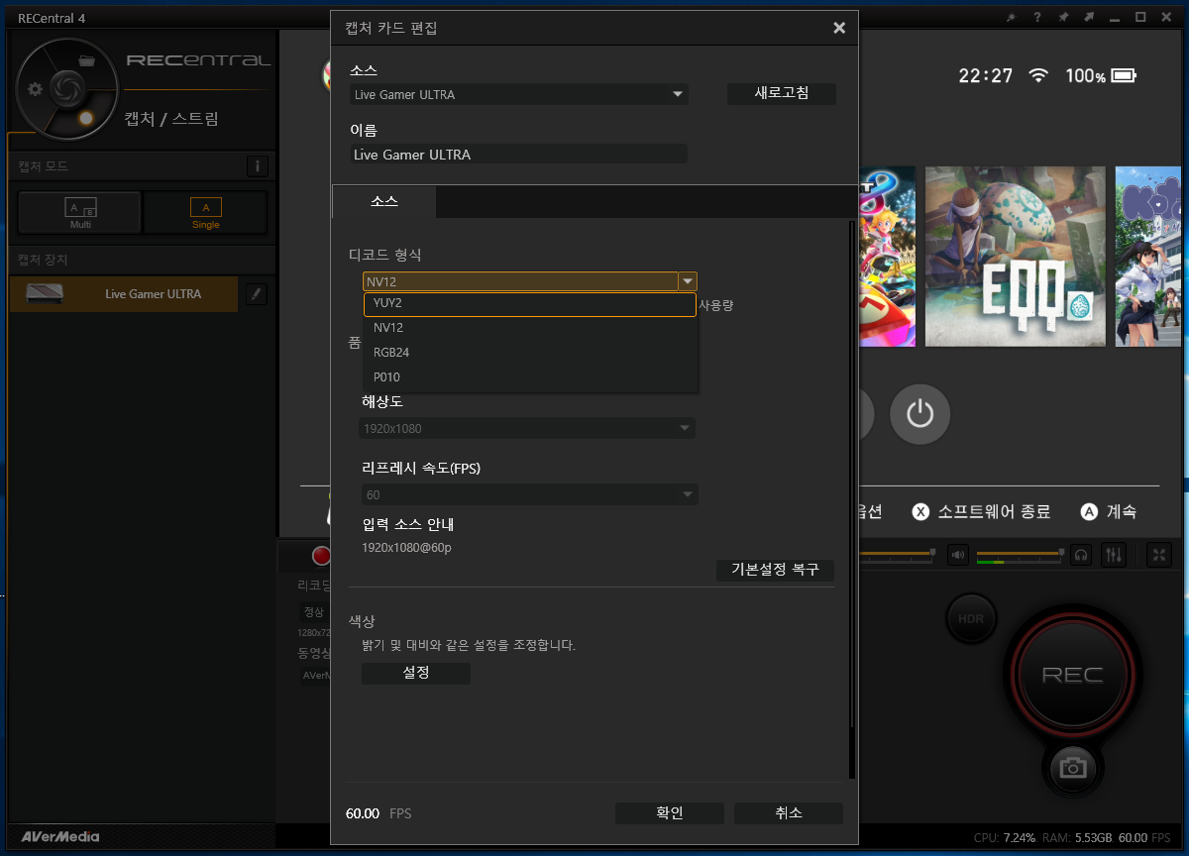The image size is (1189, 856).
Task: Click the refresh (새로고침) button
Action: coord(782,93)
